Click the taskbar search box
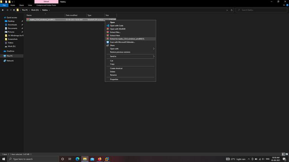The height and width of the screenshot is (162, 289). [x=33, y=159]
